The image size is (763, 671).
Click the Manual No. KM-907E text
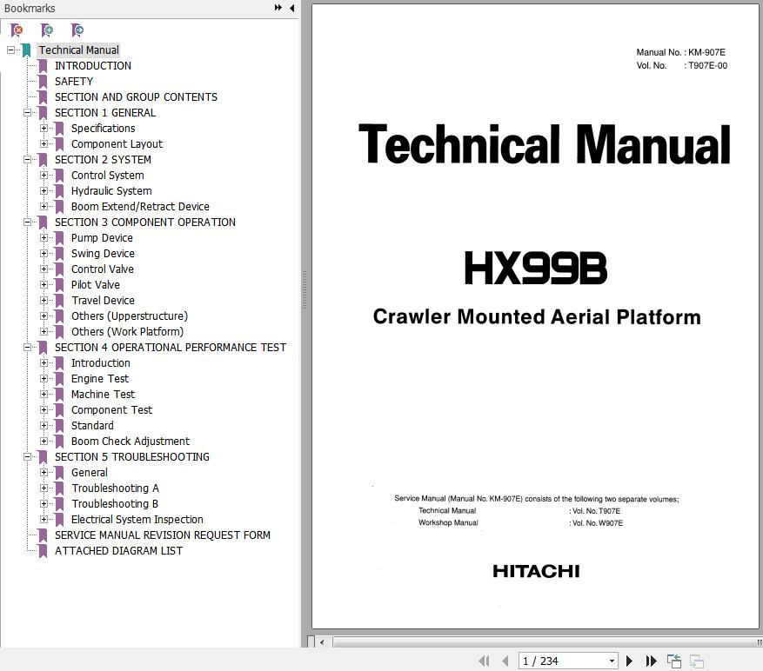(x=680, y=52)
